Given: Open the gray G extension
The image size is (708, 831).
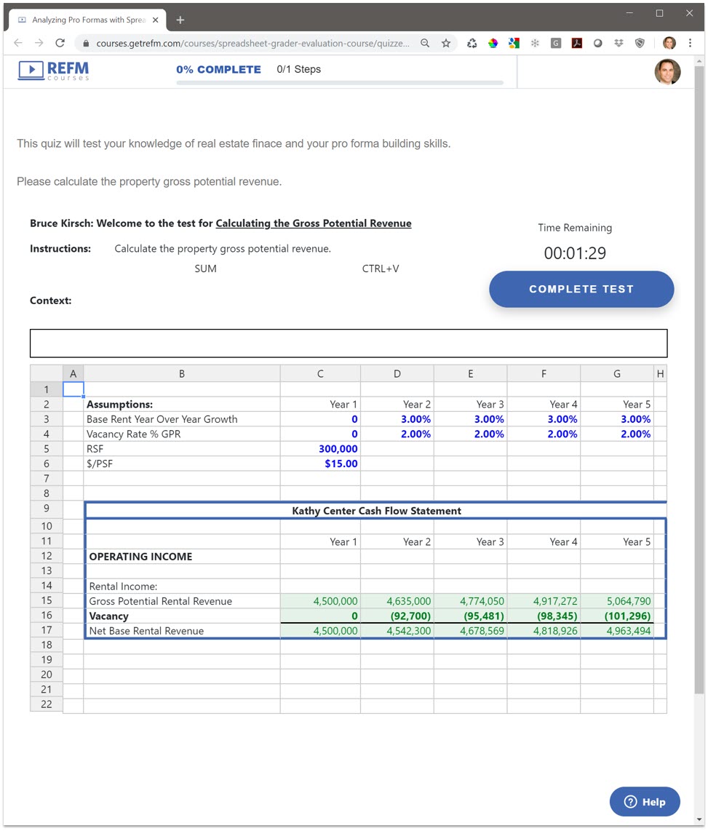Looking at the screenshot, I should 556,44.
